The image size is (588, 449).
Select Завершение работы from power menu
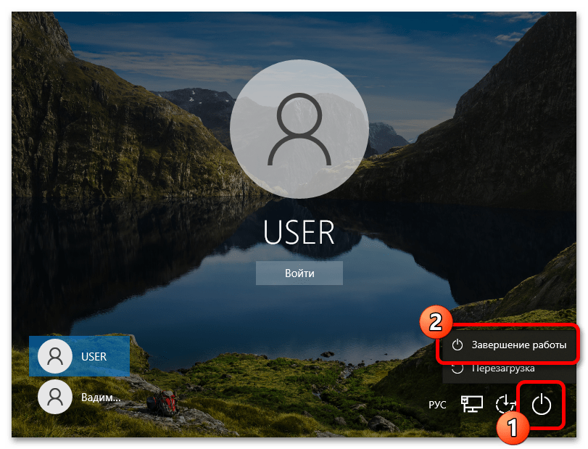[x=518, y=345]
